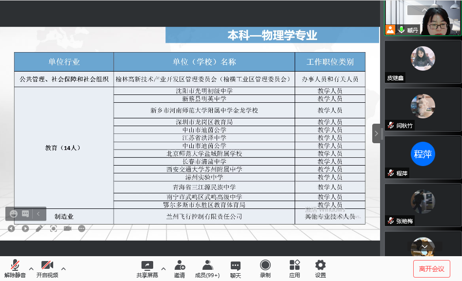
Task: Go to previous slide with left arrow
Action: [11, 228]
